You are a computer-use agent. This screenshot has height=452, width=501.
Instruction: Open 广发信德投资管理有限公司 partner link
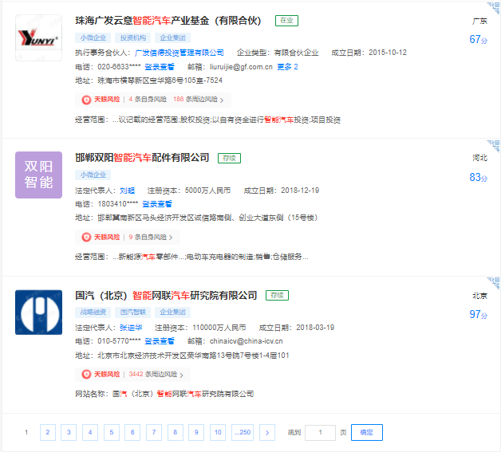tap(179, 53)
